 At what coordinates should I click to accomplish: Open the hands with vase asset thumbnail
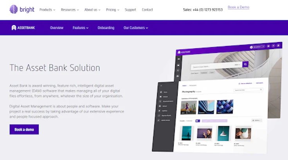tap(243, 134)
